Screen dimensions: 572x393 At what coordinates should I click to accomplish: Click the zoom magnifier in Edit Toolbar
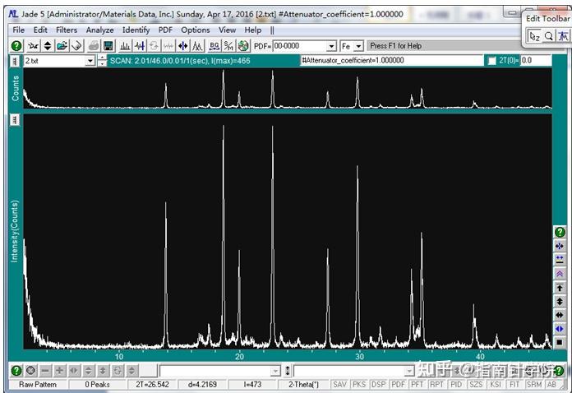(x=548, y=36)
